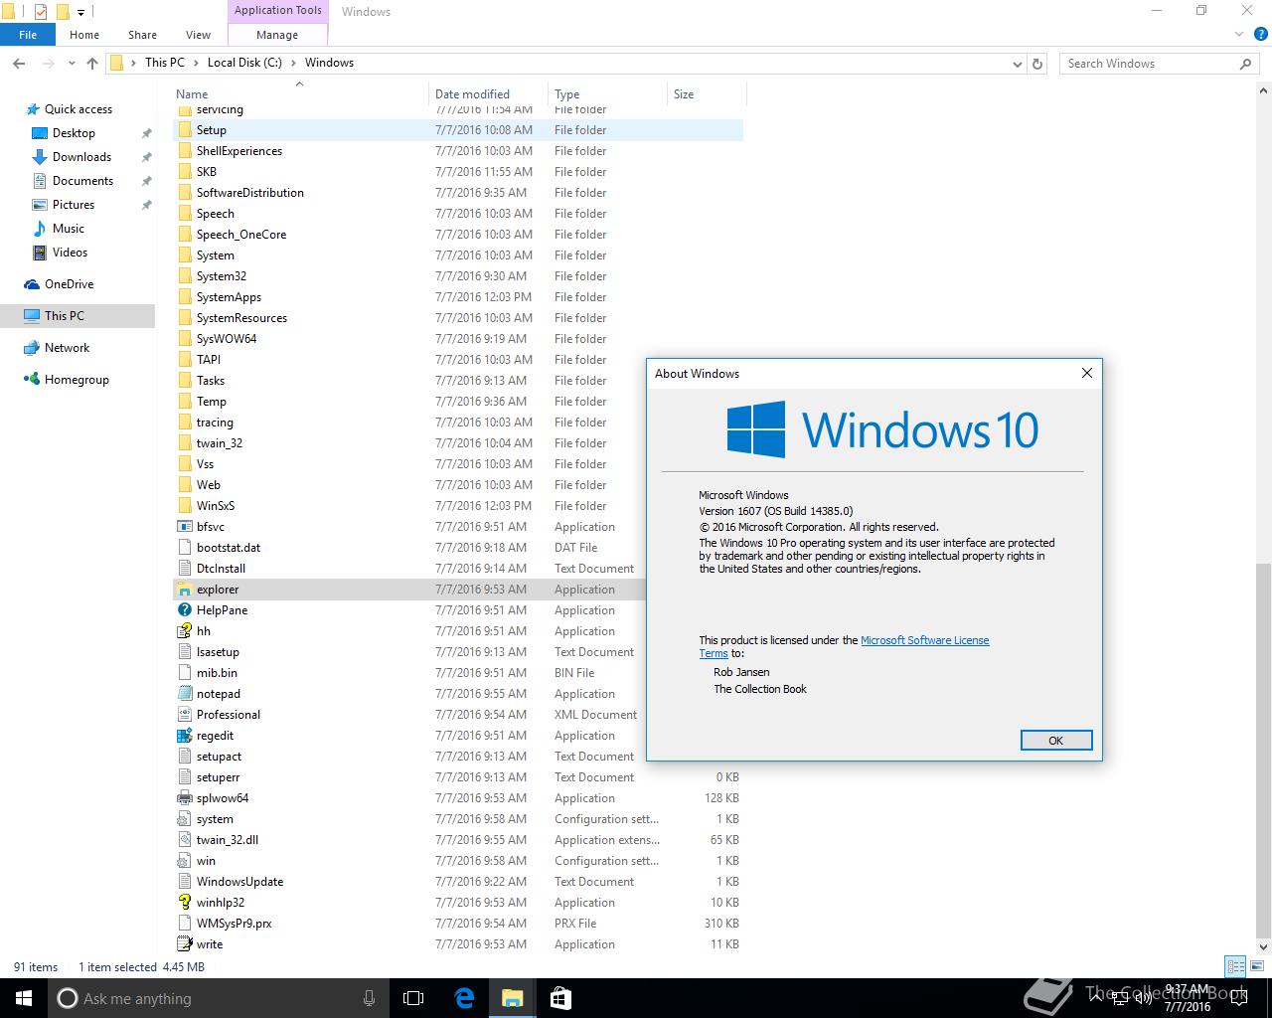Viewport: 1272px width, 1018px height.
Task: Open Cortana microphone in taskbar search
Action: [370, 998]
